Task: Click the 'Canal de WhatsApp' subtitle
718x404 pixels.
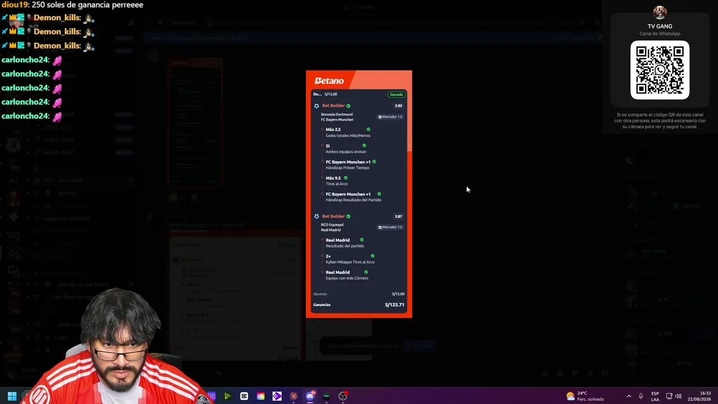Action: point(660,34)
